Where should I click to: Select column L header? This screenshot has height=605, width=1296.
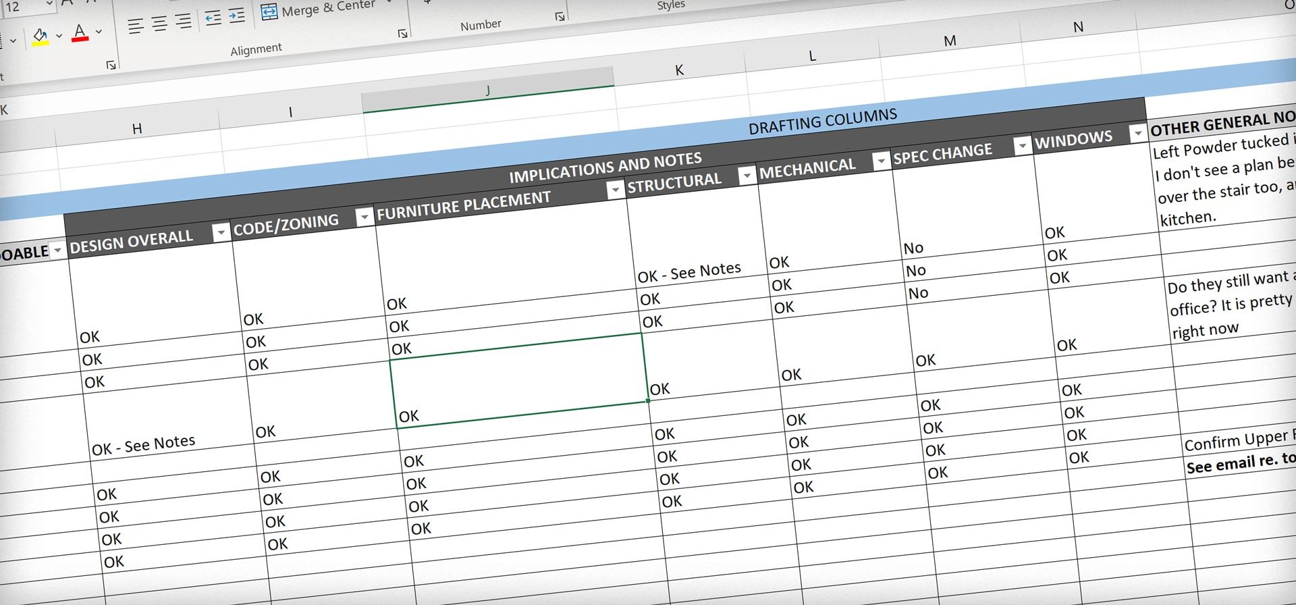tap(812, 55)
